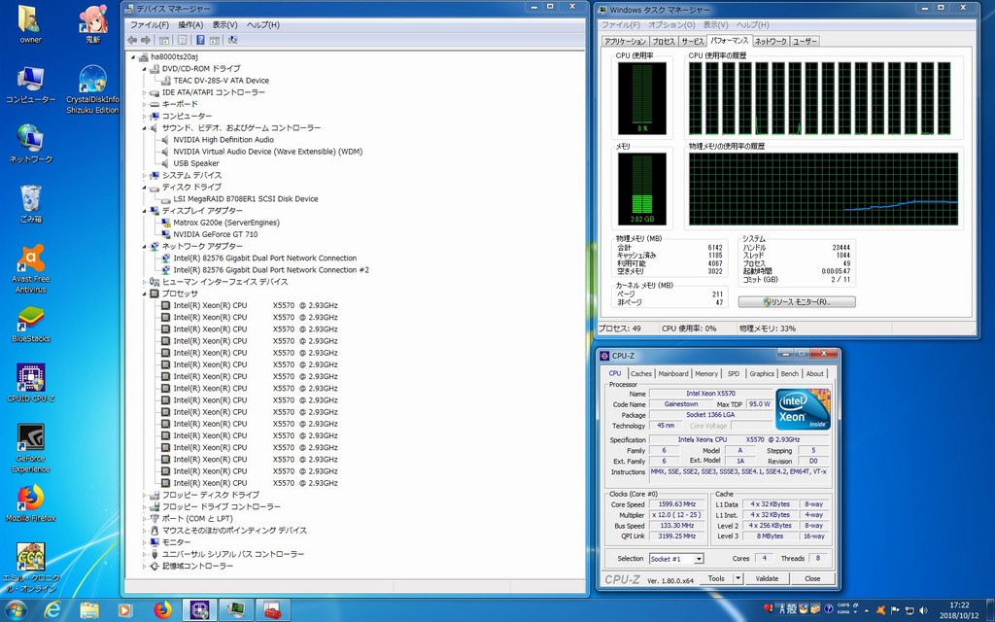Open the Tools dropdown arrow in CPU-Z
This screenshot has width=995, height=622.
click(x=738, y=578)
